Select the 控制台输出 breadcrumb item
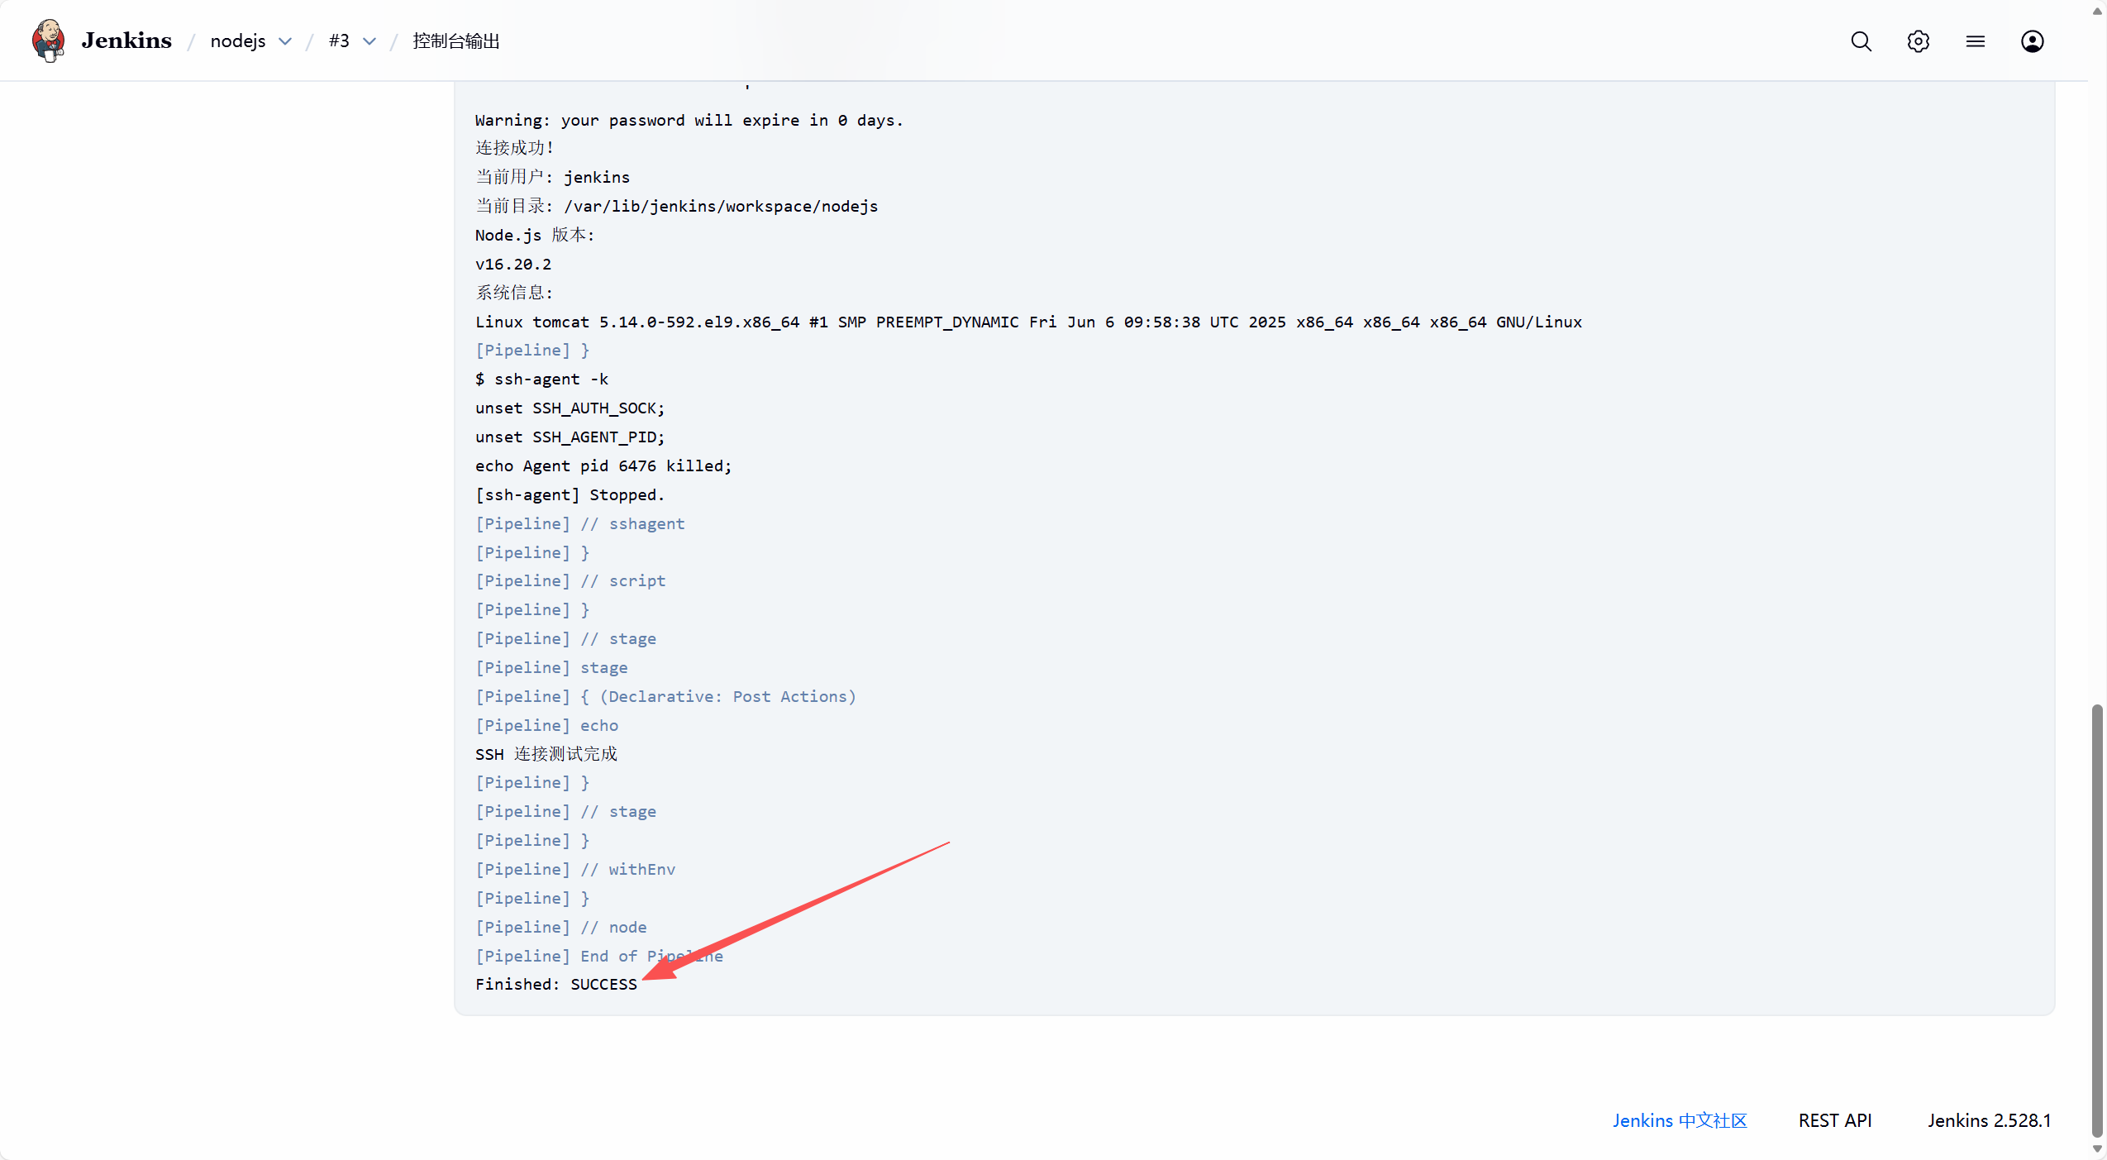Viewport: 2107px width, 1160px height. point(456,41)
